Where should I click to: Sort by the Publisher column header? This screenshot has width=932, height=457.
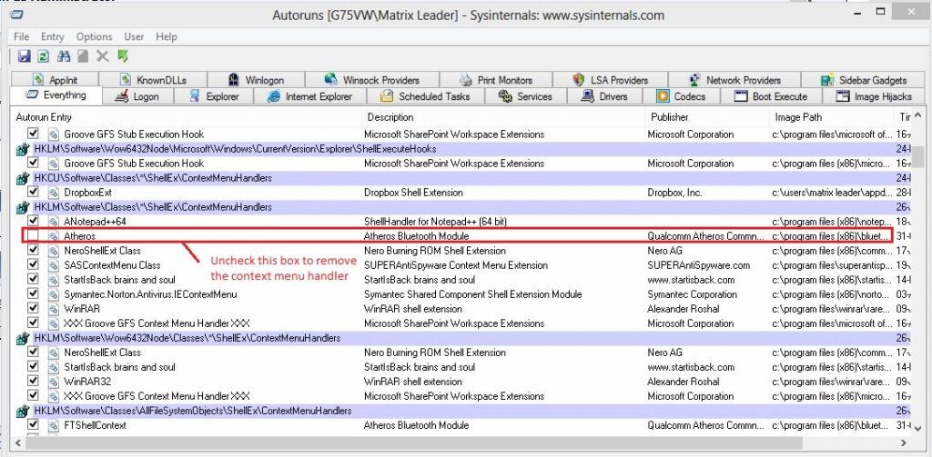coord(670,117)
